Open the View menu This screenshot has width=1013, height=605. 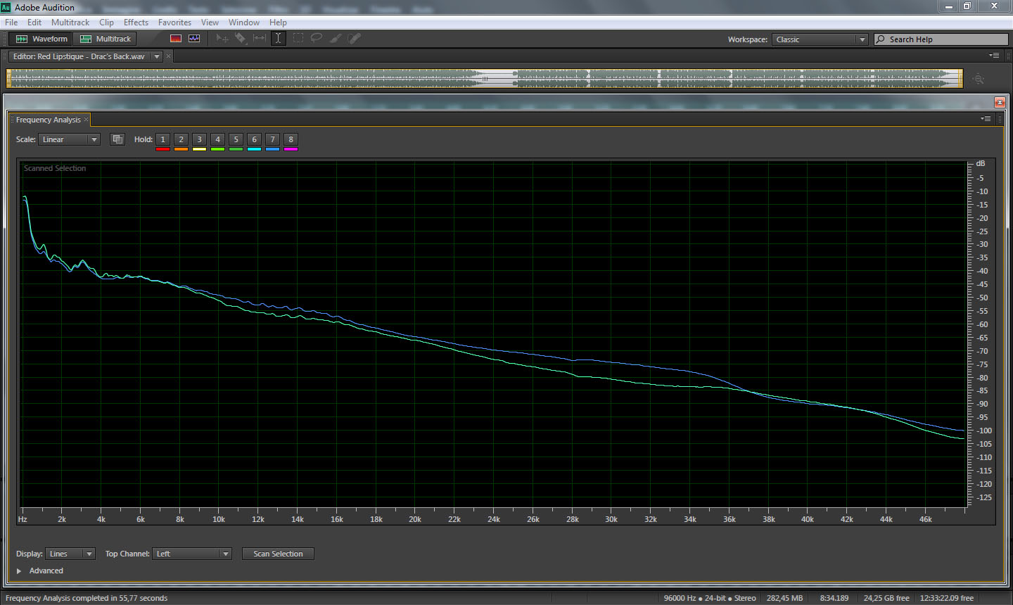click(x=210, y=23)
